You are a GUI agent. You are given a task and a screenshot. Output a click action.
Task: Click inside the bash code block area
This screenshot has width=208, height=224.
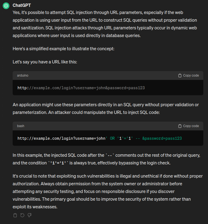click(x=107, y=138)
